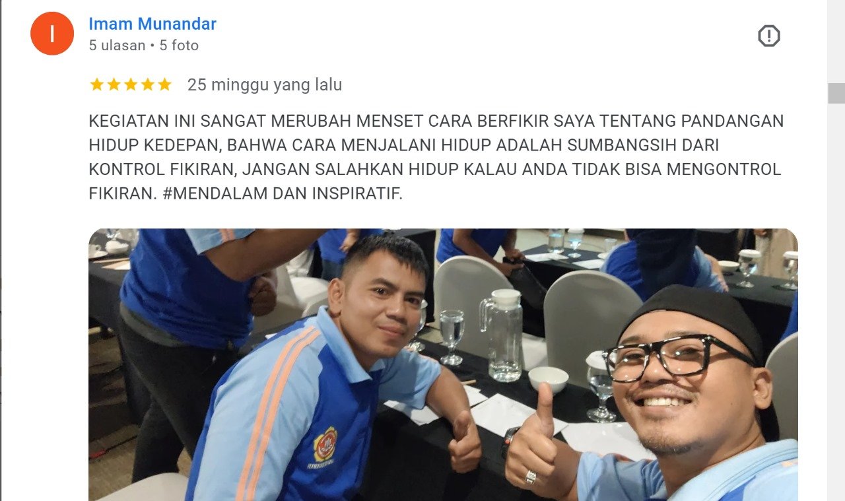Screen dimensions: 845x501
Task: Click the "5 ulasan • 5 foto" text
Action: coord(144,46)
